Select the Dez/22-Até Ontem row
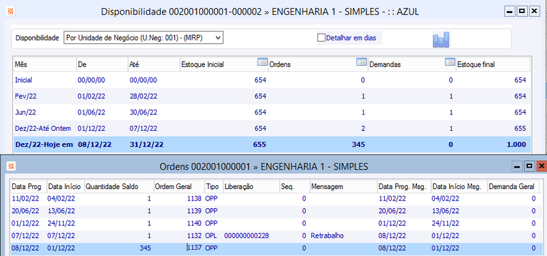This screenshot has width=547, height=256. pos(271,128)
